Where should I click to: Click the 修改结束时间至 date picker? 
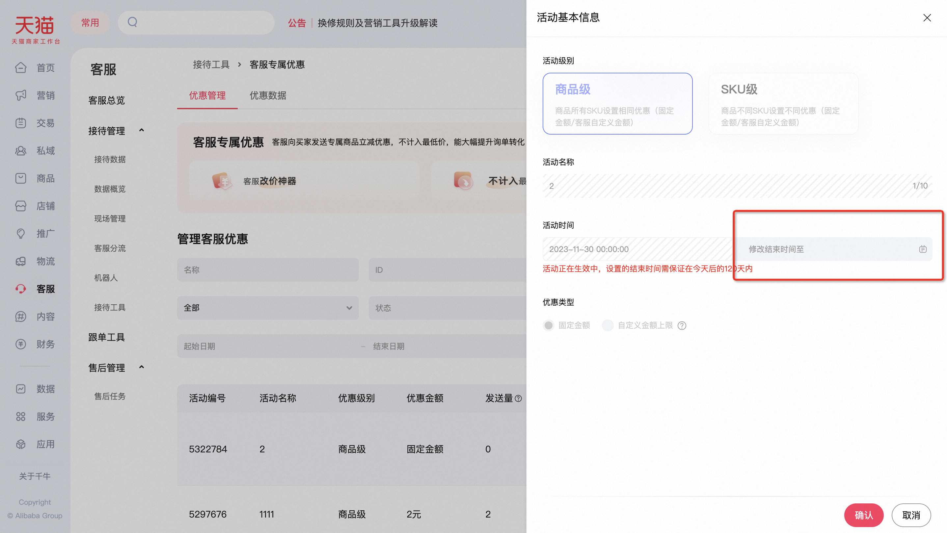(x=833, y=249)
